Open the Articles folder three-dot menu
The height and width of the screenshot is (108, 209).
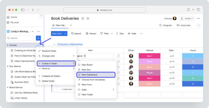point(38,45)
